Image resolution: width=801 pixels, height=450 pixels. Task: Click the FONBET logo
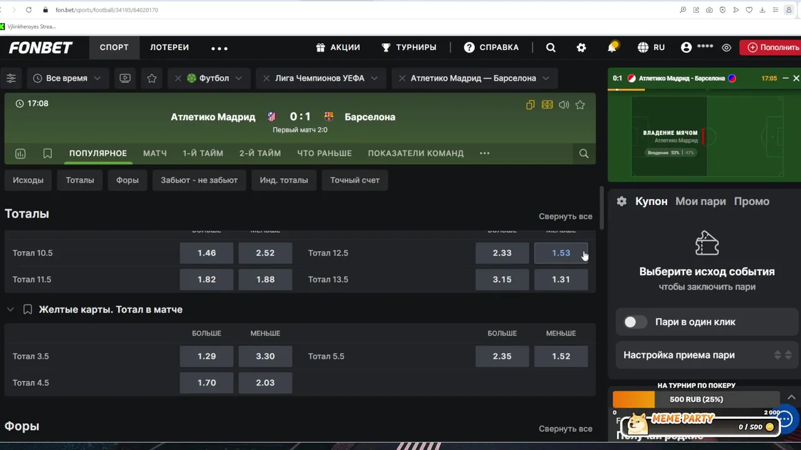pyautogui.click(x=41, y=47)
